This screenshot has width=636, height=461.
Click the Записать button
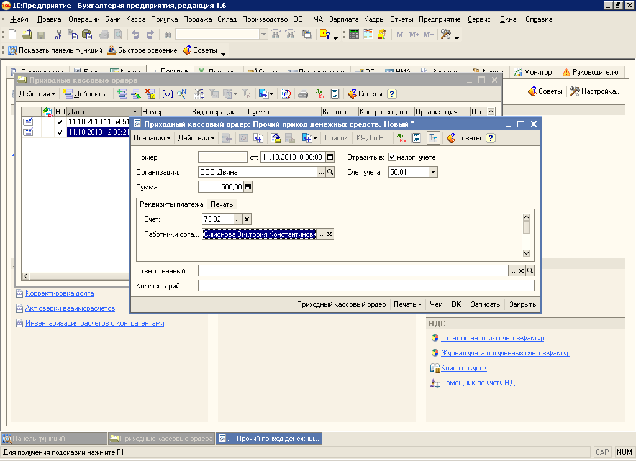coord(485,304)
